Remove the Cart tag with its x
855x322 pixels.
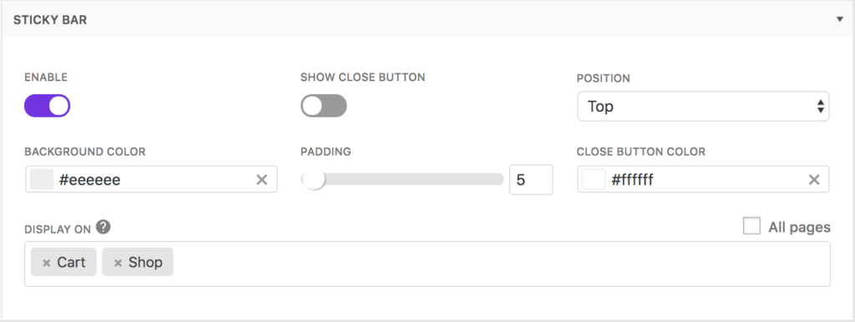point(47,263)
